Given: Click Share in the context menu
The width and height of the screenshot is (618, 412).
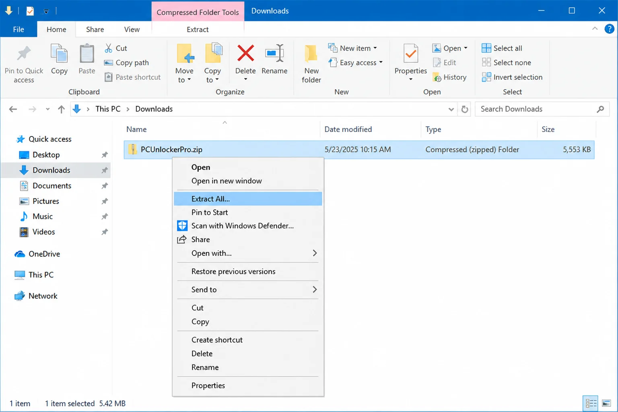Looking at the screenshot, I should tap(248, 239).
